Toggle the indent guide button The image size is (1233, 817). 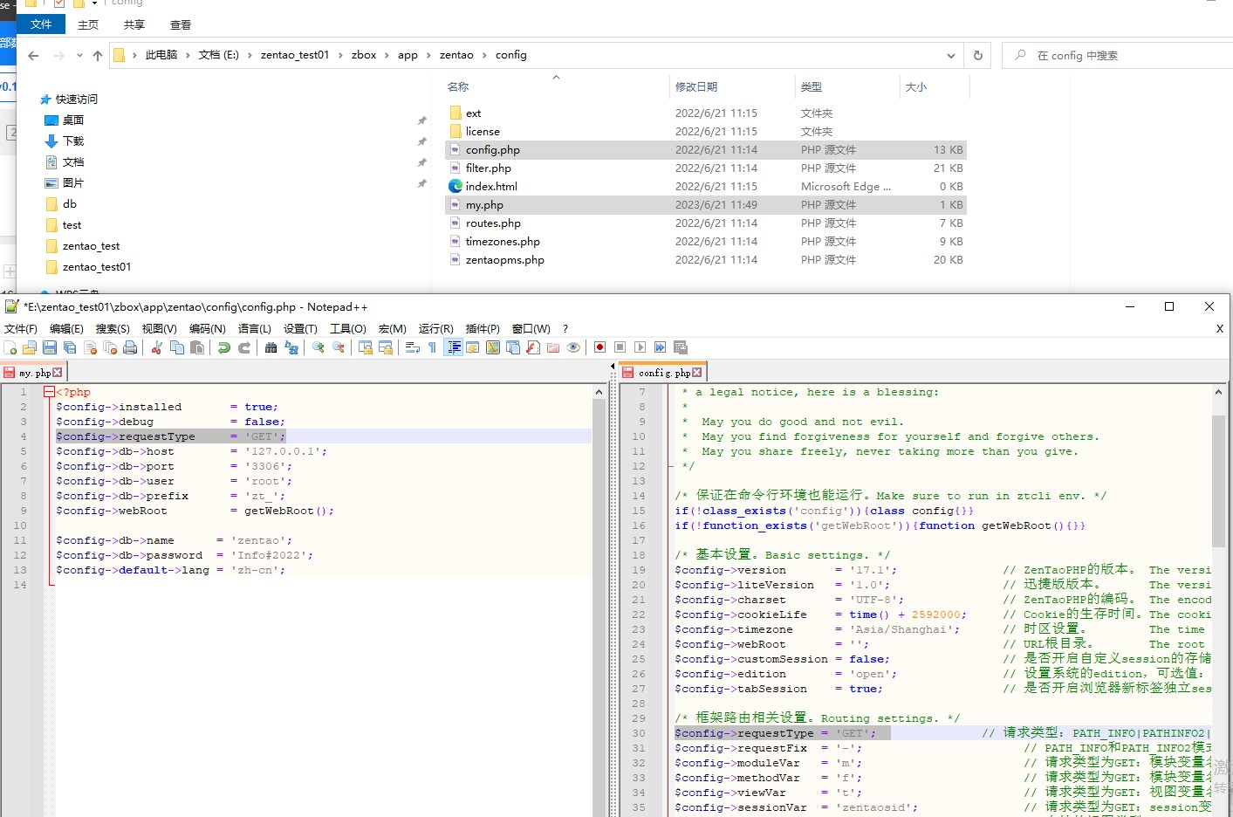point(454,347)
